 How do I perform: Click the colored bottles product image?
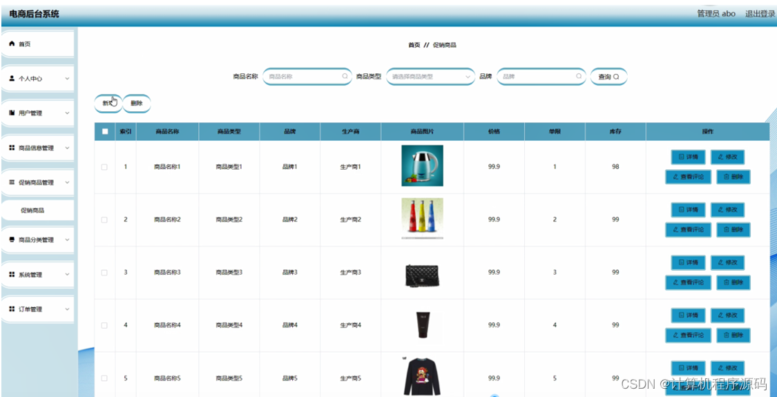(x=422, y=219)
